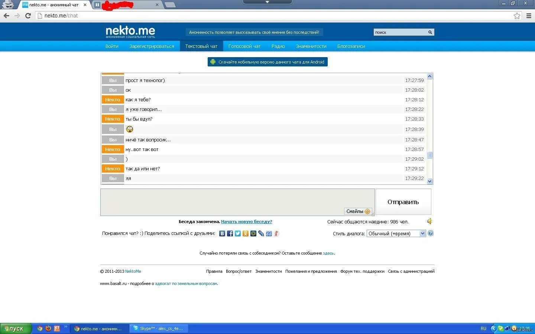Open footer Знаменитости link
The width and height of the screenshot is (535, 334).
268,271
